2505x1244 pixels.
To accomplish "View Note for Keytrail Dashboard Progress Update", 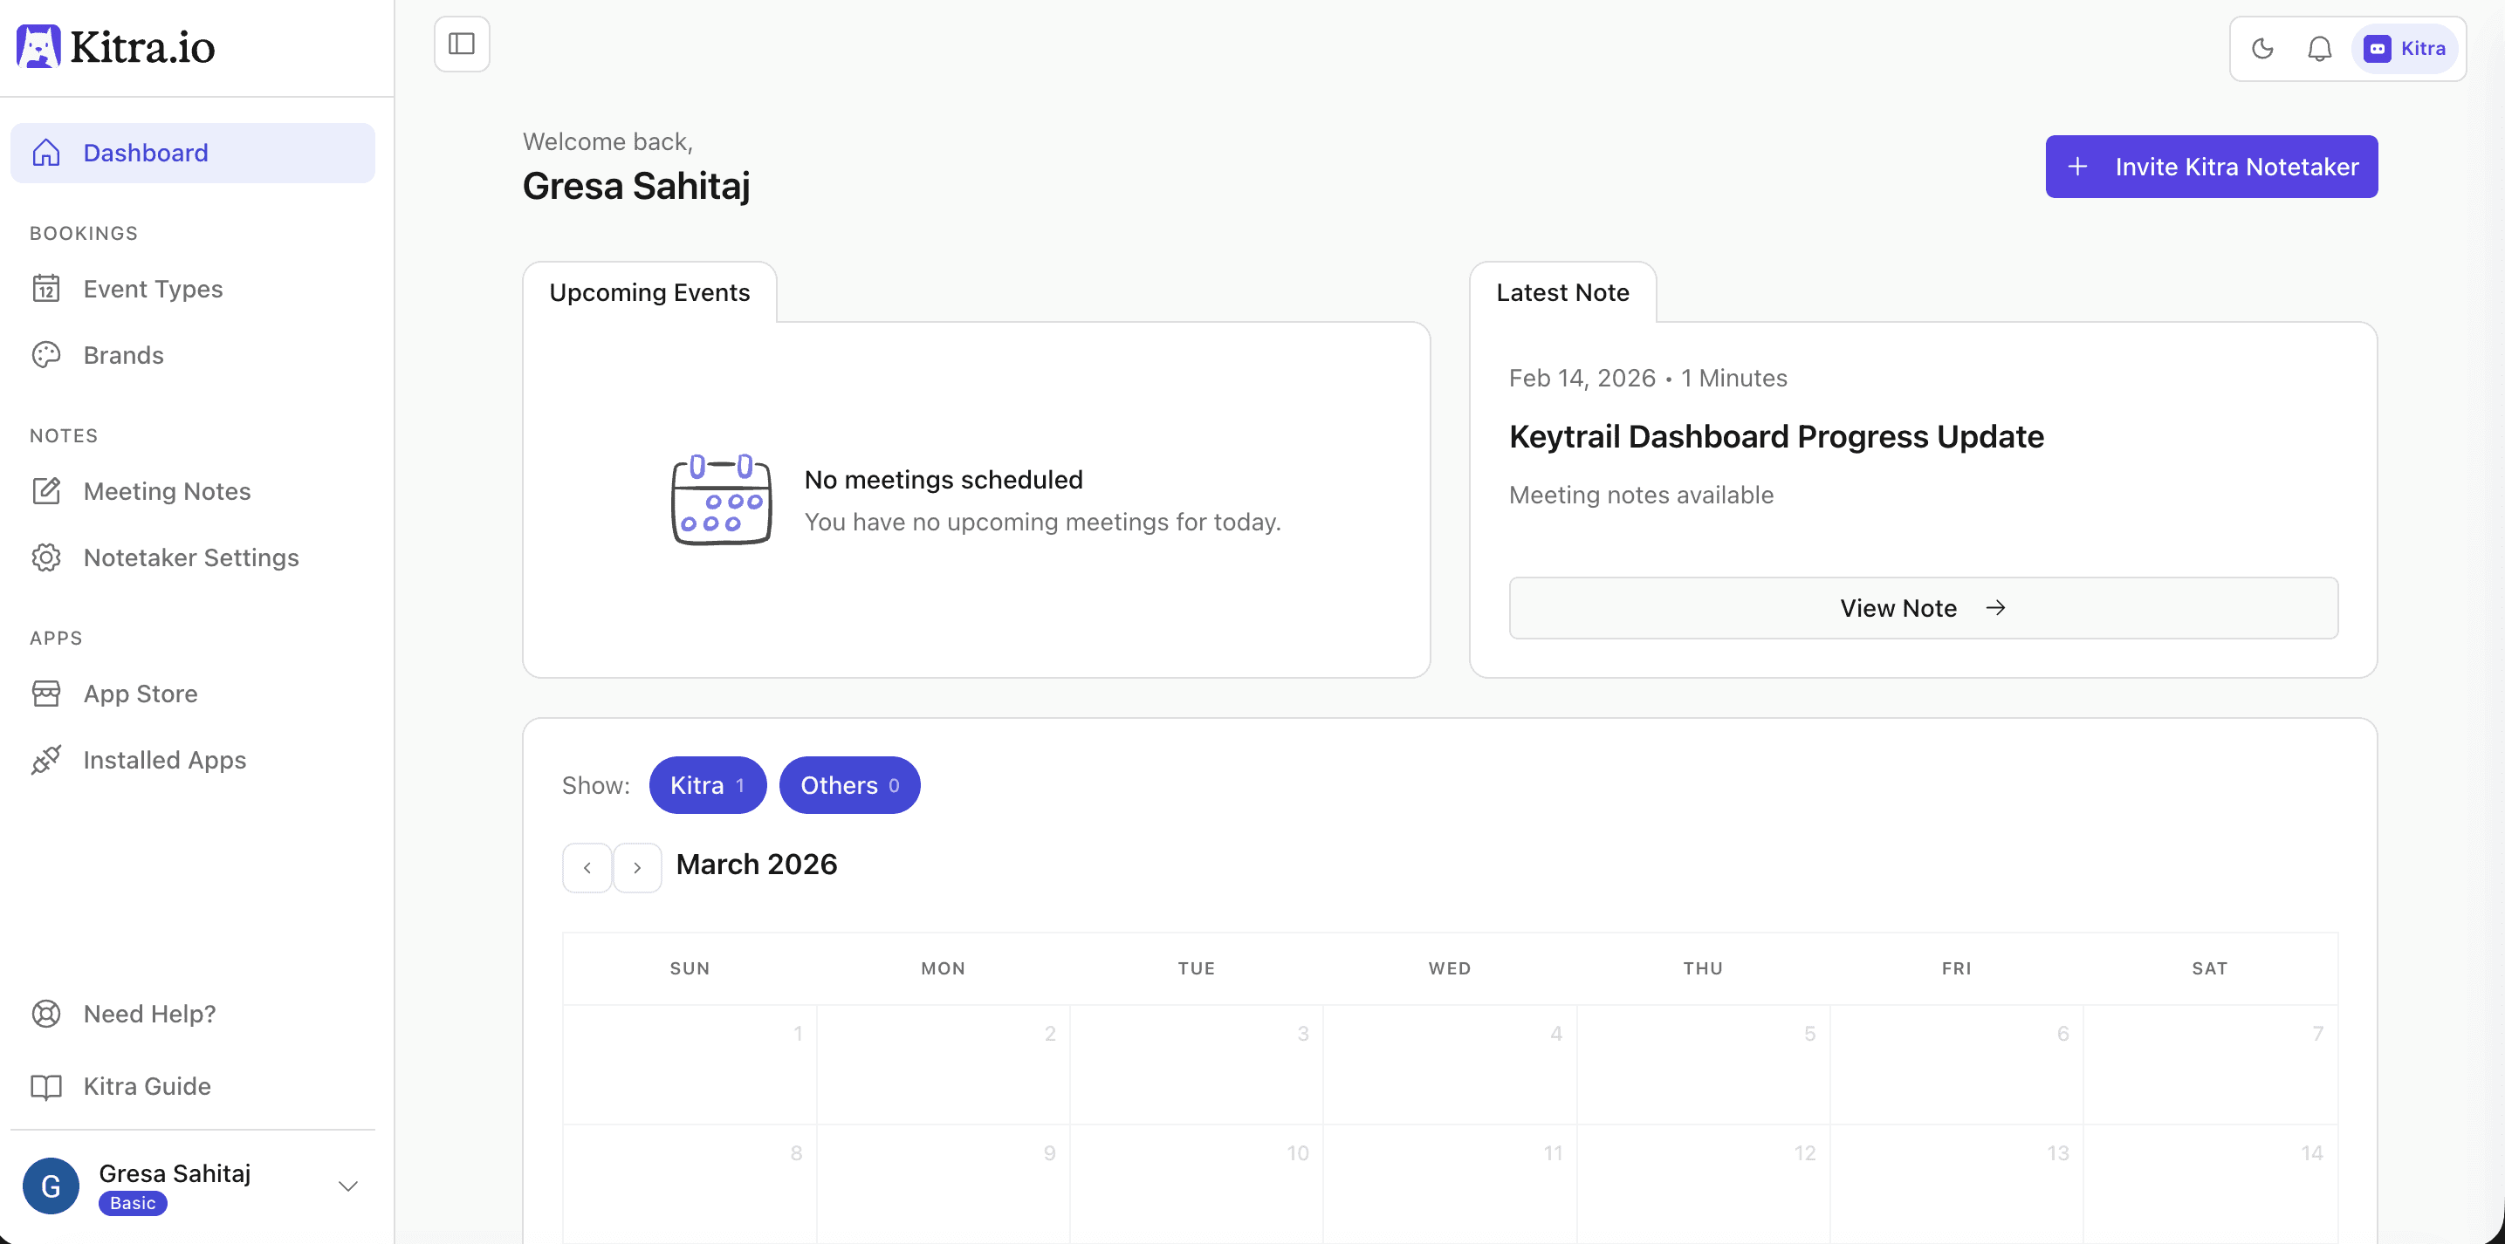I will click(x=1924, y=607).
